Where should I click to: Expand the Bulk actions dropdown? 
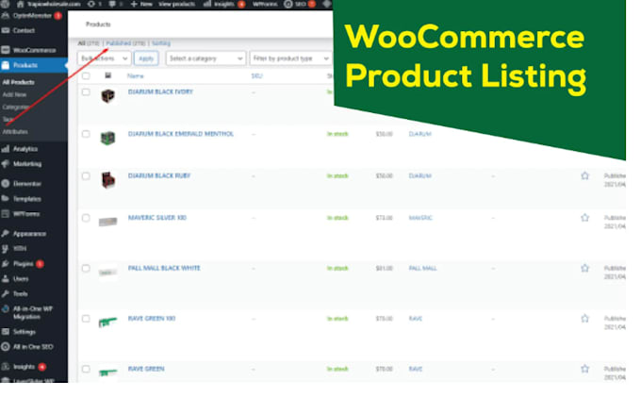click(105, 58)
